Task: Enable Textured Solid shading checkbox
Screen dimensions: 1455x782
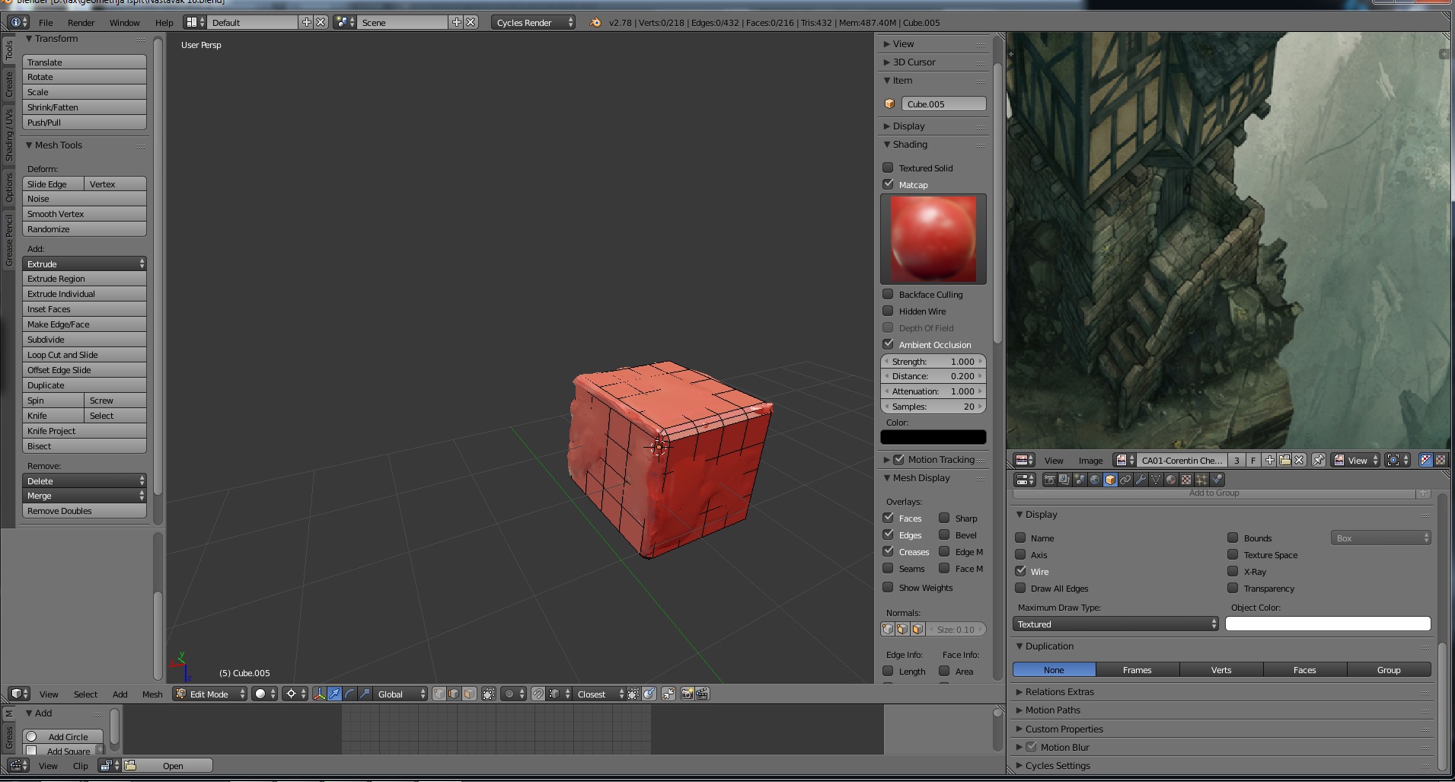Action: (888, 168)
